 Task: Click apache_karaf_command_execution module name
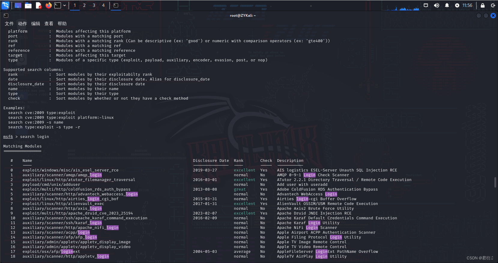pos(85,218)
